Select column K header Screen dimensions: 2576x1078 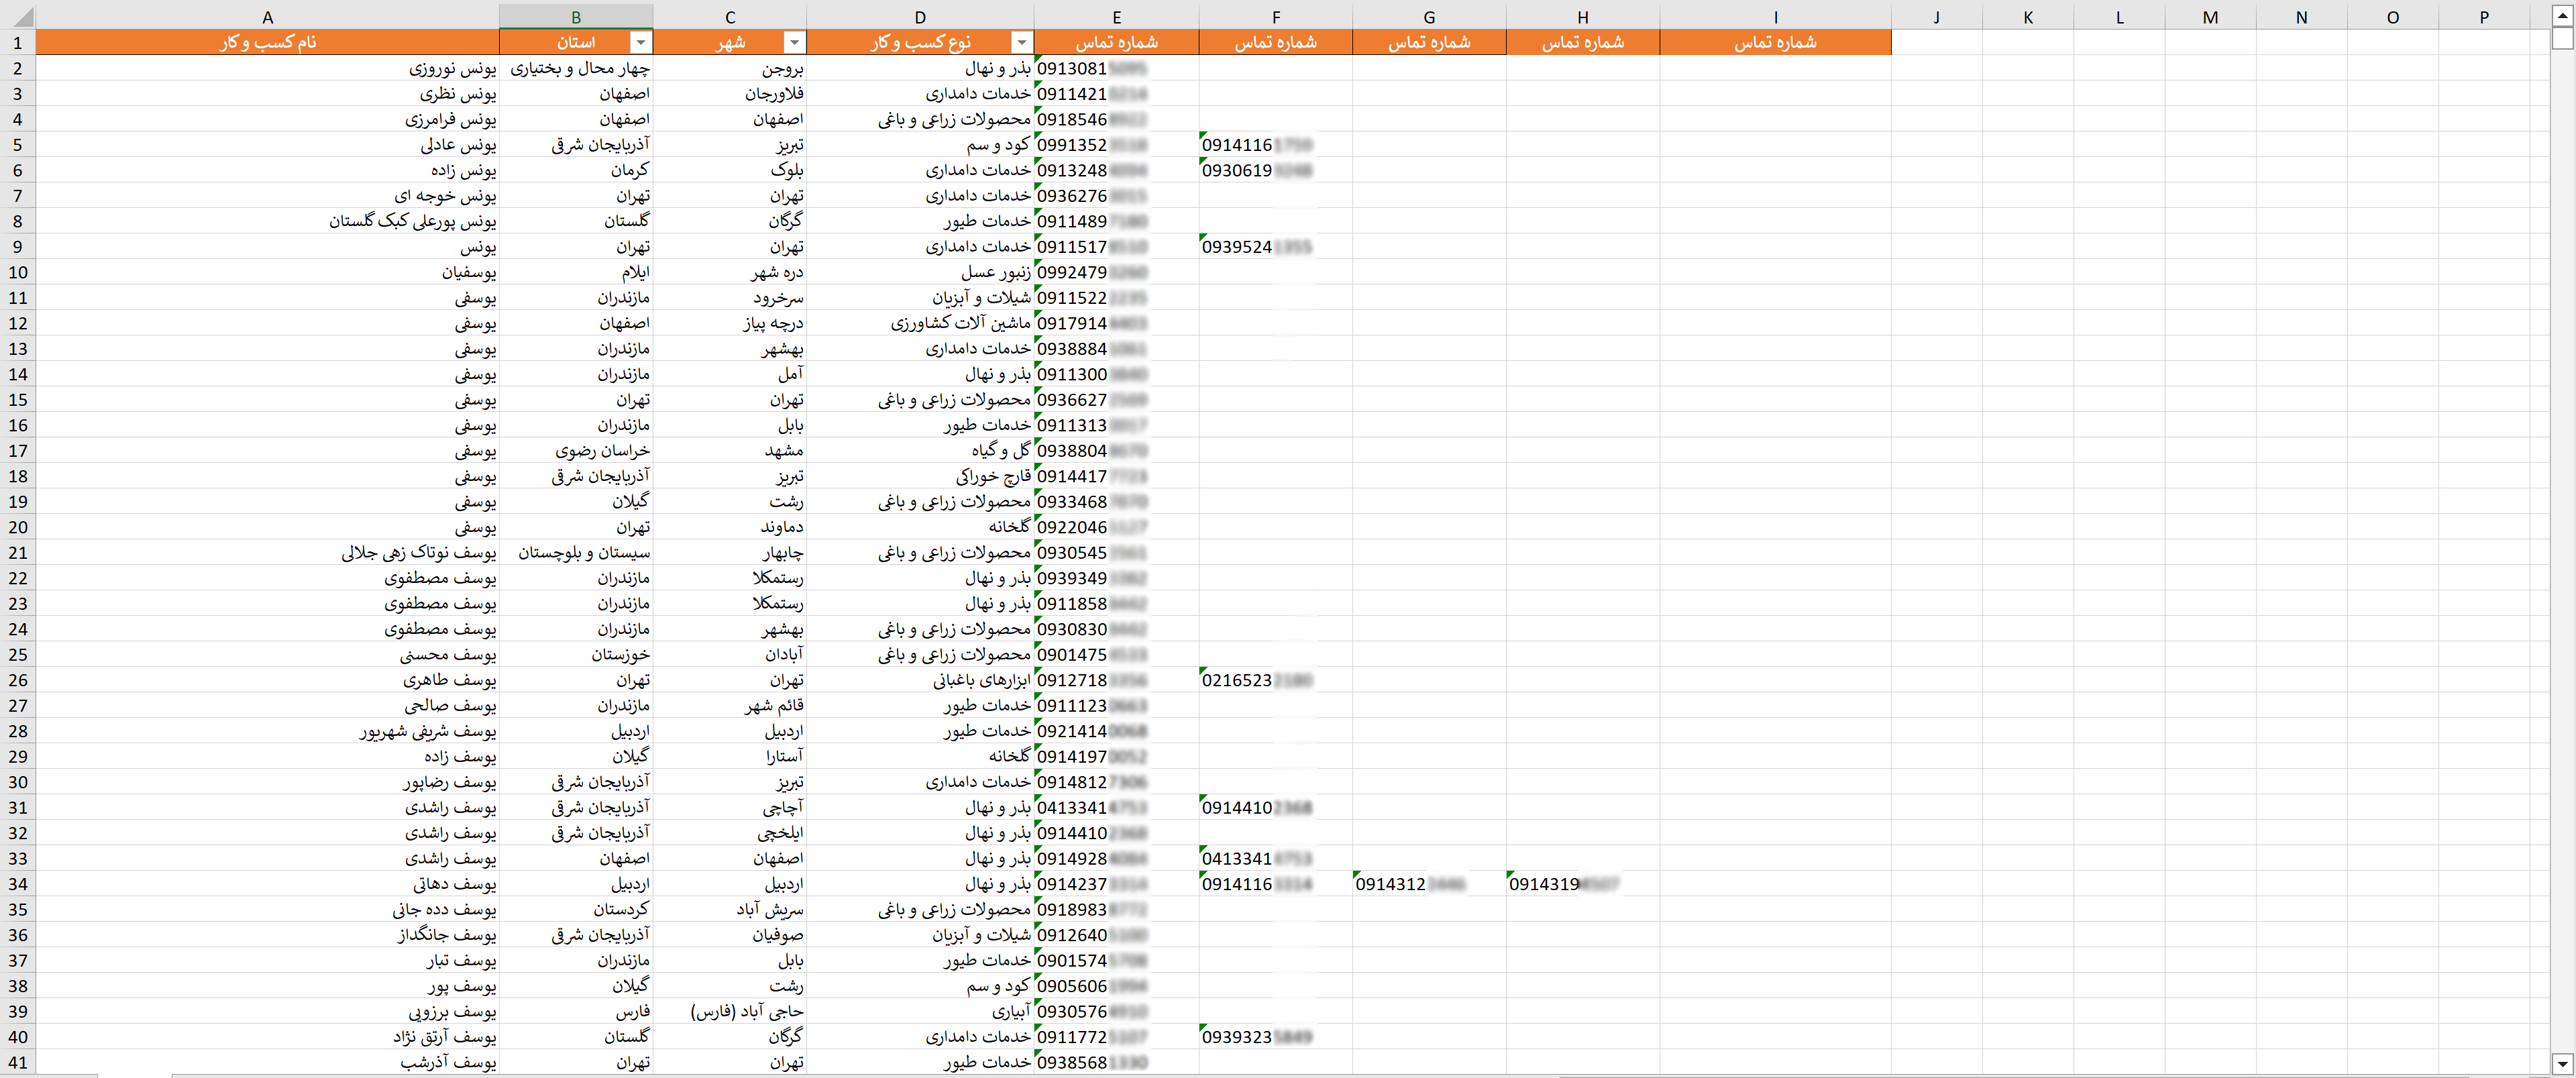click(2028, 17)
